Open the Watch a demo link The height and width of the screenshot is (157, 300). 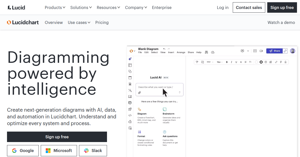281,22
